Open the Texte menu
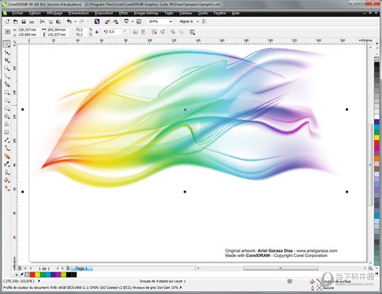The width and height of the screenshot is (382, 294). pyautogui.click(x=169, y=13)
